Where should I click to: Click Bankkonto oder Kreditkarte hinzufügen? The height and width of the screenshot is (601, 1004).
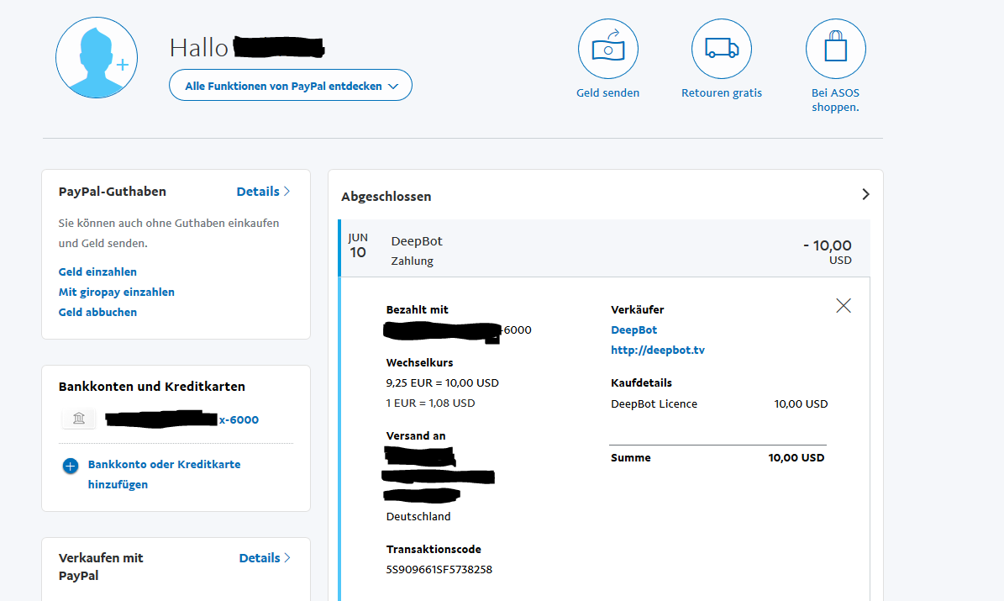(164, 474)
